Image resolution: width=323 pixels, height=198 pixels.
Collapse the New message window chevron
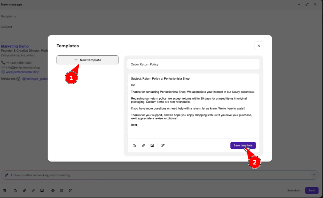click(x=299, y=4)
